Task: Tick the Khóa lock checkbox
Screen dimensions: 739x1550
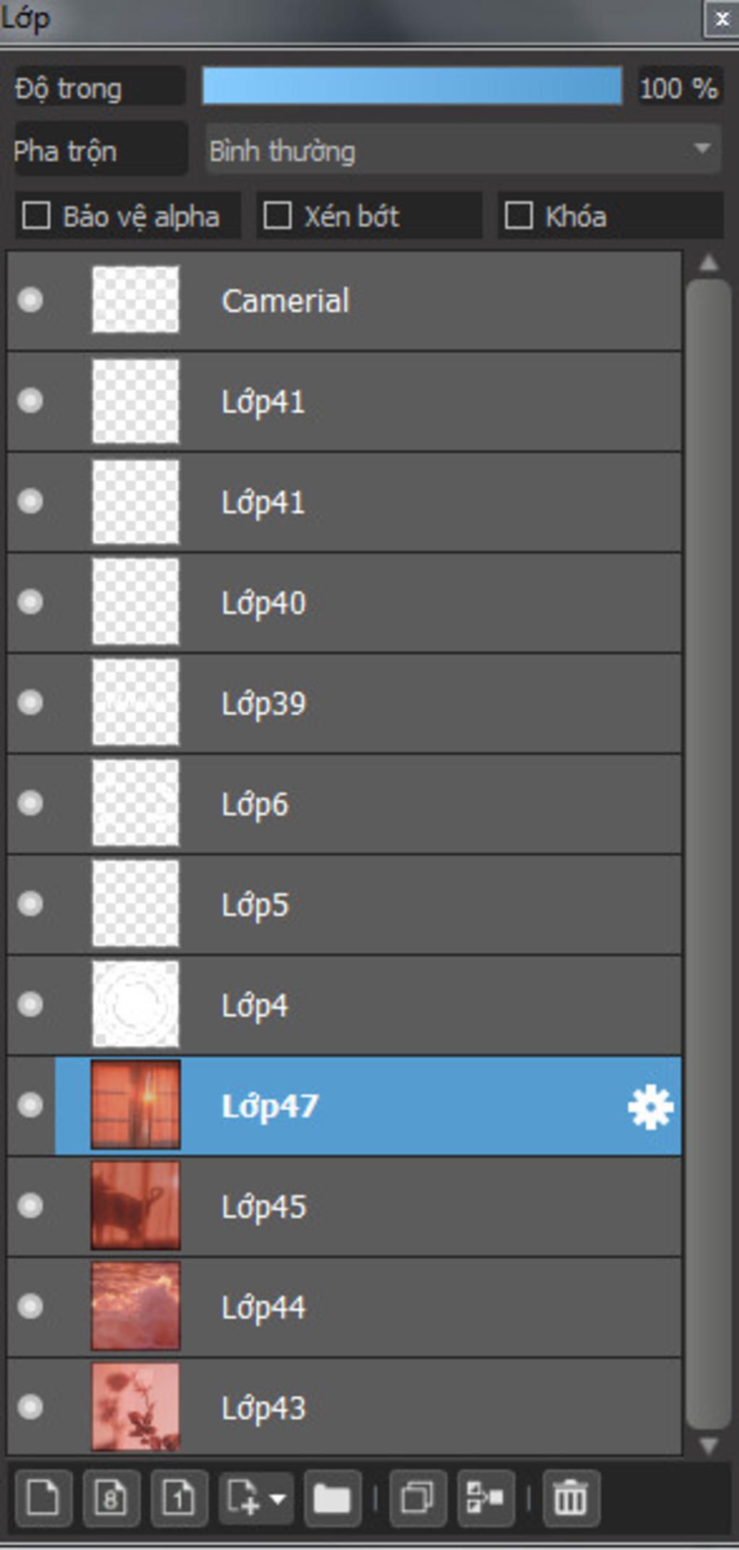Action: (x=518, y=215)
